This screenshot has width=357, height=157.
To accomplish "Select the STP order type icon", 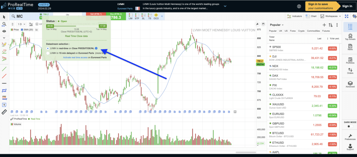I will coord(137,16).
